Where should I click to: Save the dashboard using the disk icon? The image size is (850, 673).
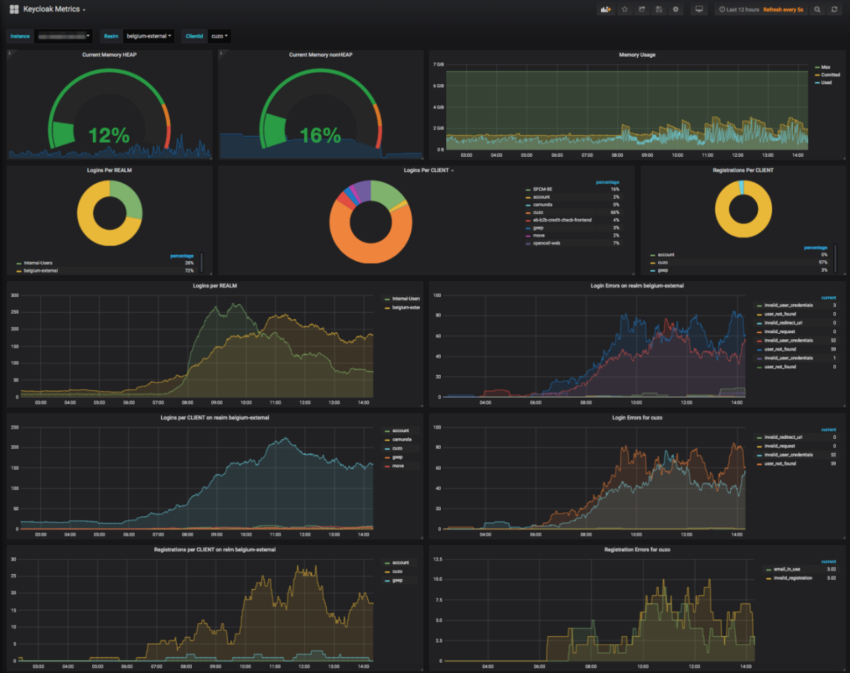pos(658,9)
